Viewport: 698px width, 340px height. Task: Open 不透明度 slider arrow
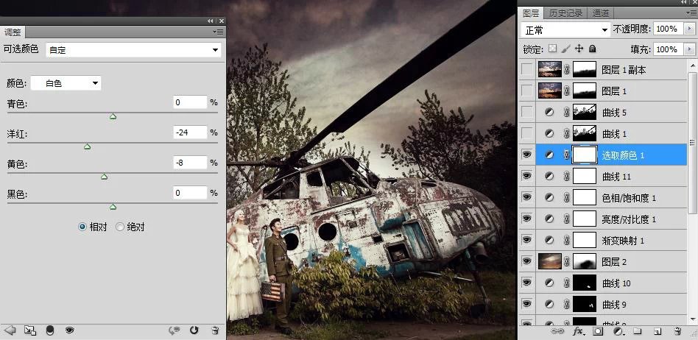tap(690, 29)
